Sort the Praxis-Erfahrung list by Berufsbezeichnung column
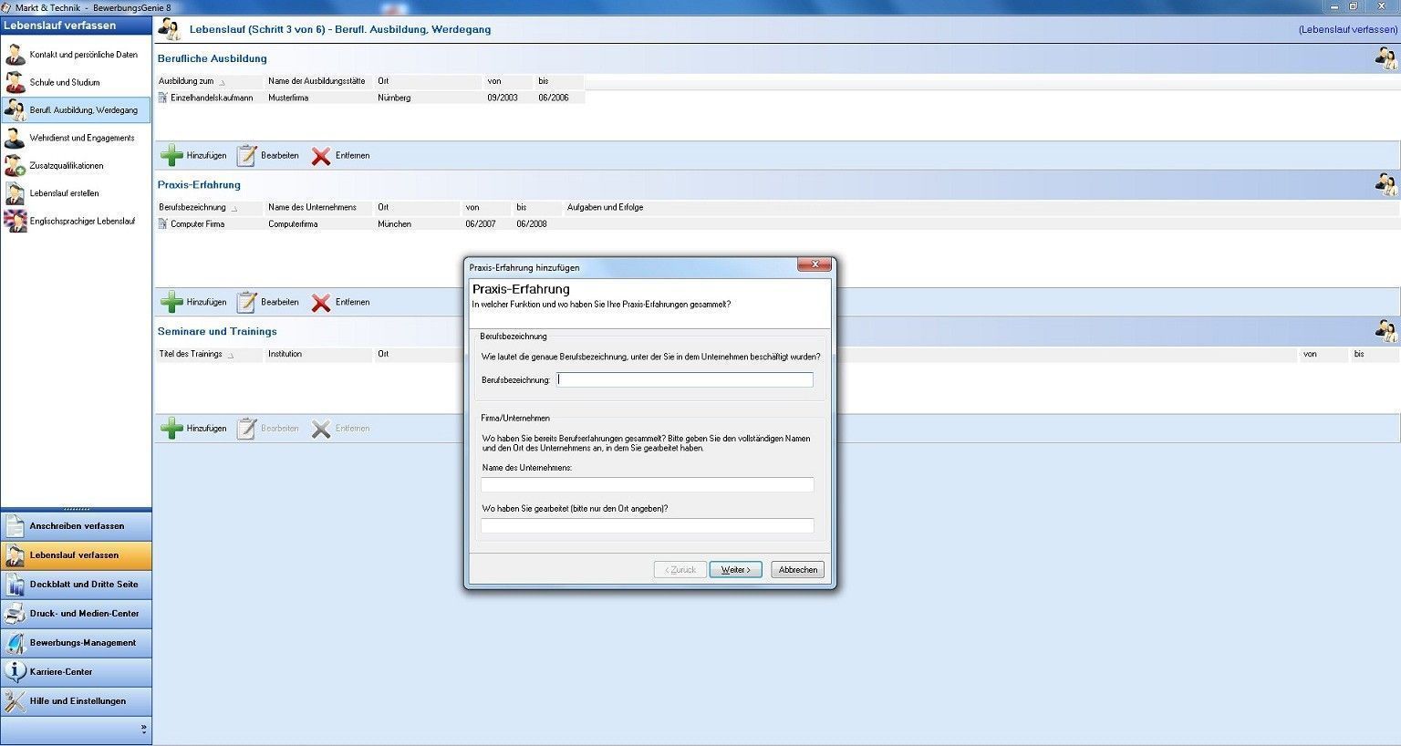This screenshot has height=746, width=1401. 192,208
